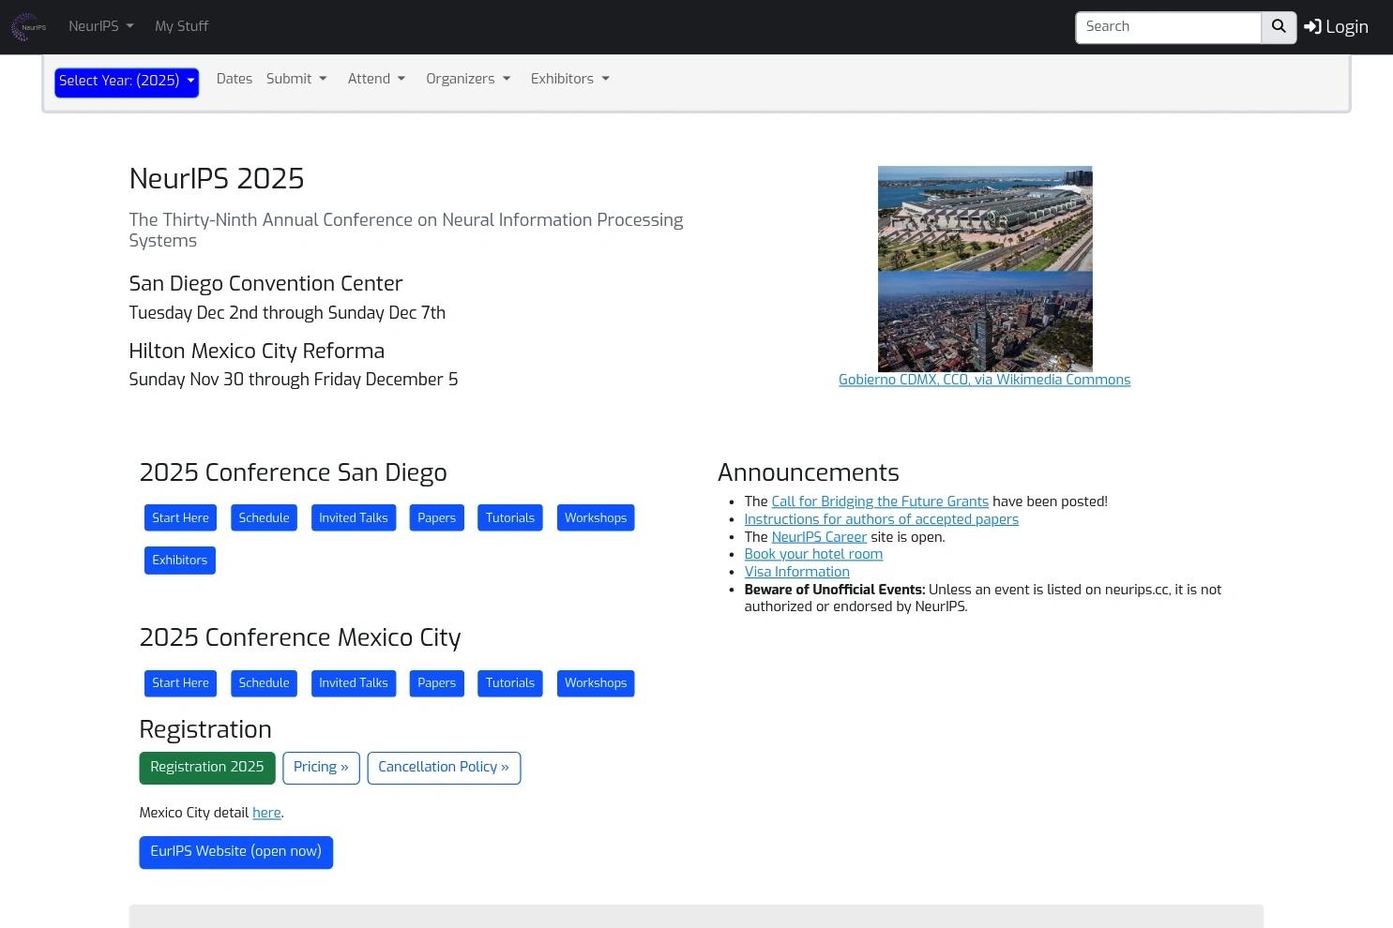Open the San Diego Schedule

[x=264, y=518]
